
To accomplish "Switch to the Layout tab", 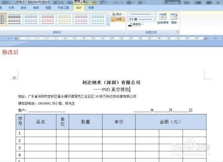I will click(x=91, y=8).
